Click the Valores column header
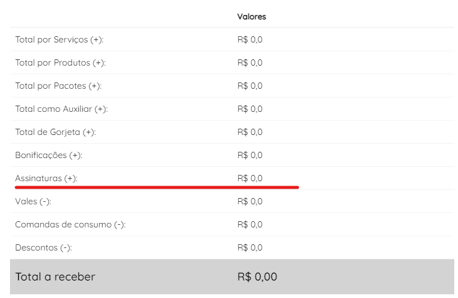This screenshot has height=298, width=458. (x=251, y=17)
